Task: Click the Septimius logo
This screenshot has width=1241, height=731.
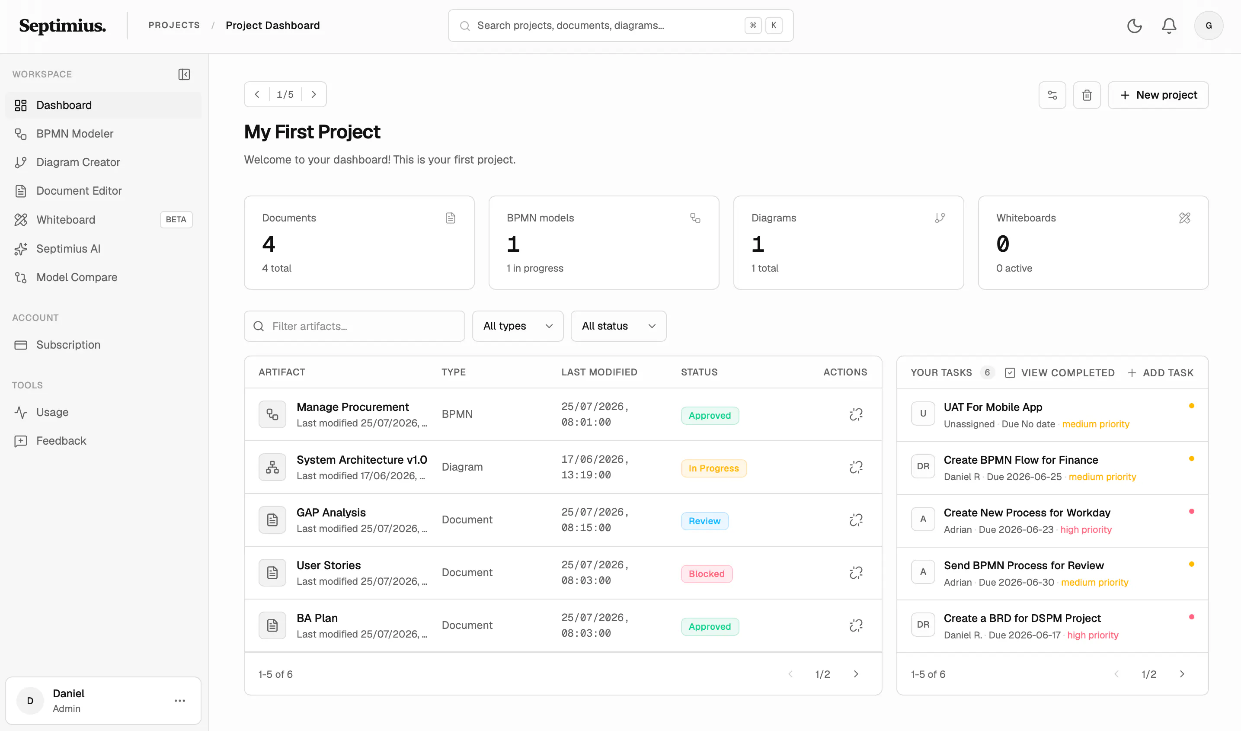Action: (x=63, y=26)
